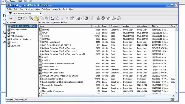Open the Table menu

click(x=10, y=9)
